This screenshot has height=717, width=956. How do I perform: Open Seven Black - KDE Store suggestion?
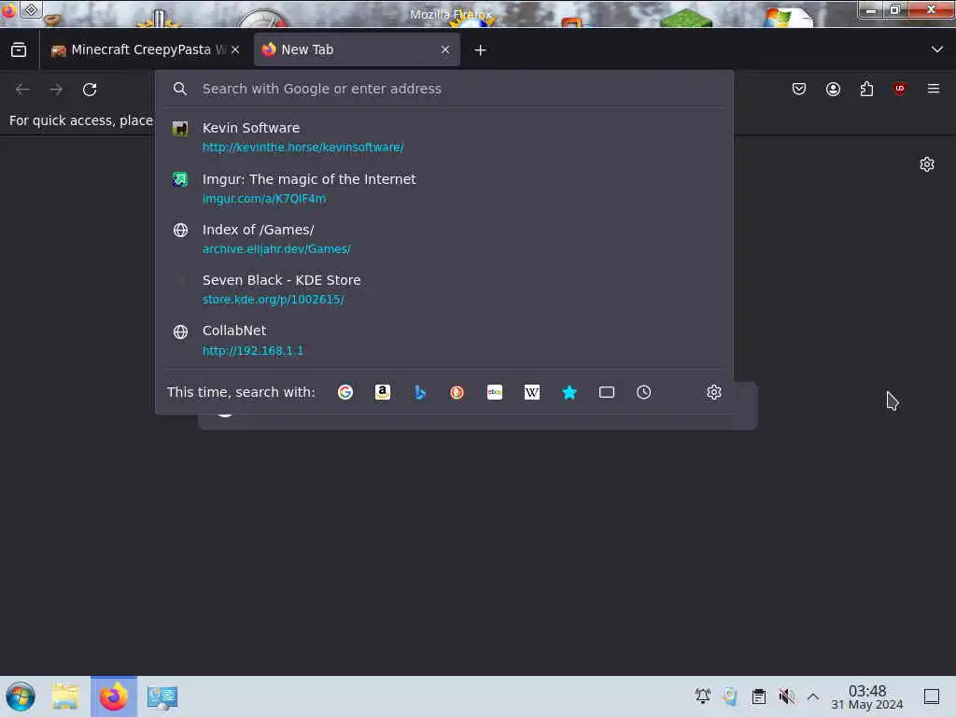[444, 289]
